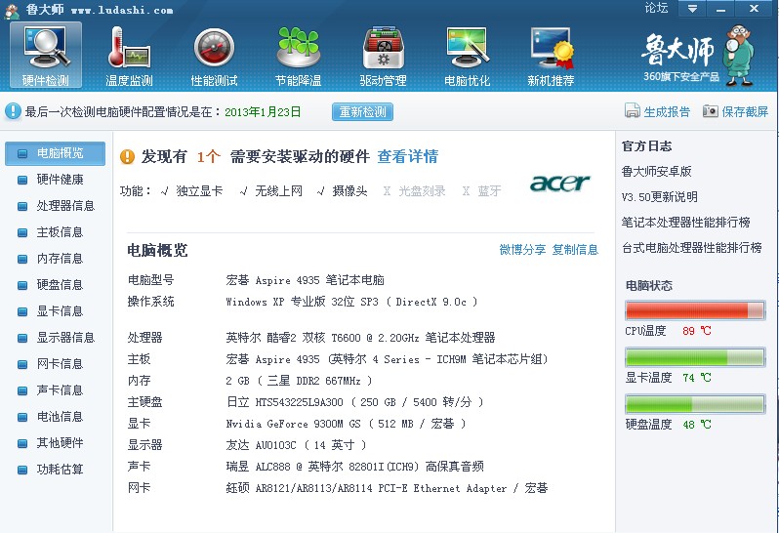Image resolution: width=779 pixels, height=533 pixels.
Task: Click the 2013年1月23日 last detection date
Action: [x=263, y=111]
